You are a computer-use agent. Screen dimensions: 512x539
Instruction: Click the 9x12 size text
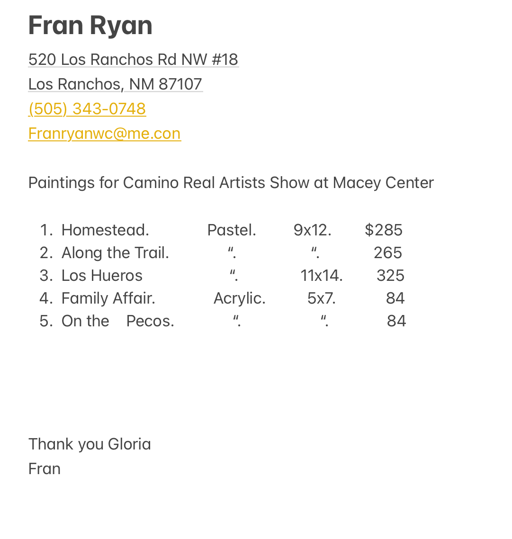tap(312, 230)
